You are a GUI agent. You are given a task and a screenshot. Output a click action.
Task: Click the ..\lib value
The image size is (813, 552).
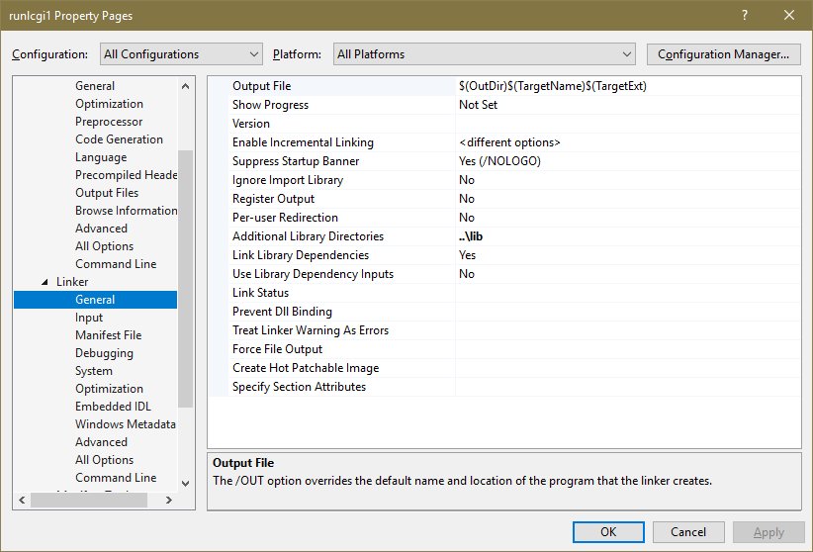(x=471, y=236)
